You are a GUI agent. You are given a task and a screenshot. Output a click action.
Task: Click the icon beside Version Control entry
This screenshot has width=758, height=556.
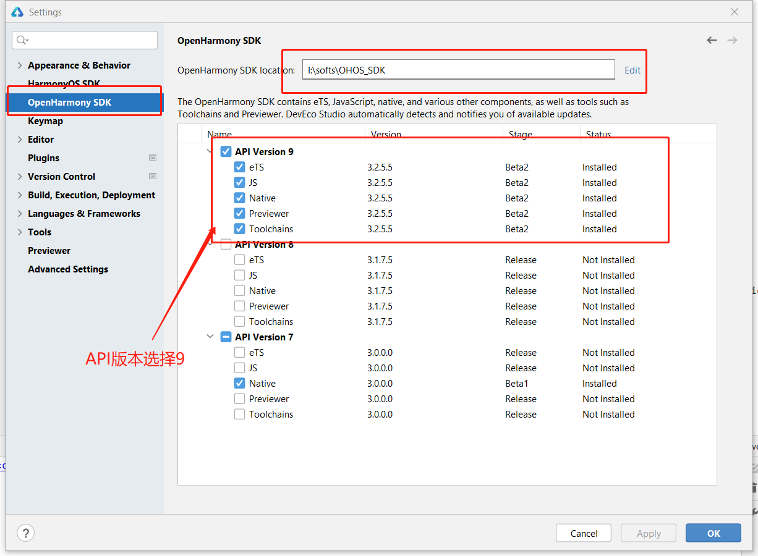153,177
